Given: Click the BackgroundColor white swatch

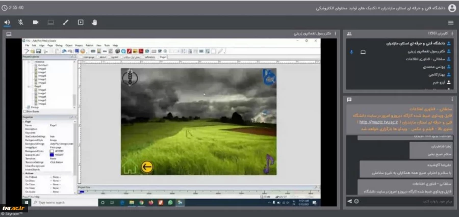Looking at the screenshot, I should 52,151.
